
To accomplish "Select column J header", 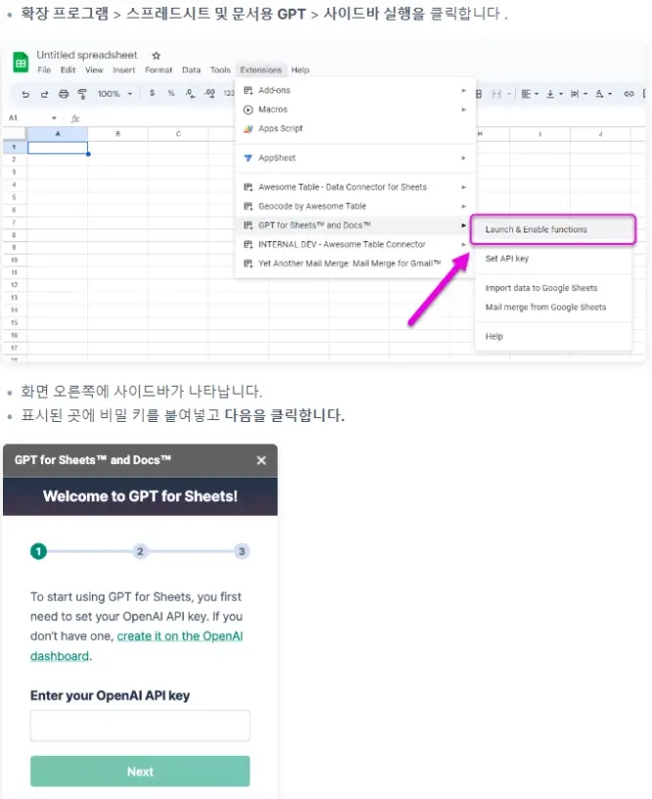I will (600, 134).
